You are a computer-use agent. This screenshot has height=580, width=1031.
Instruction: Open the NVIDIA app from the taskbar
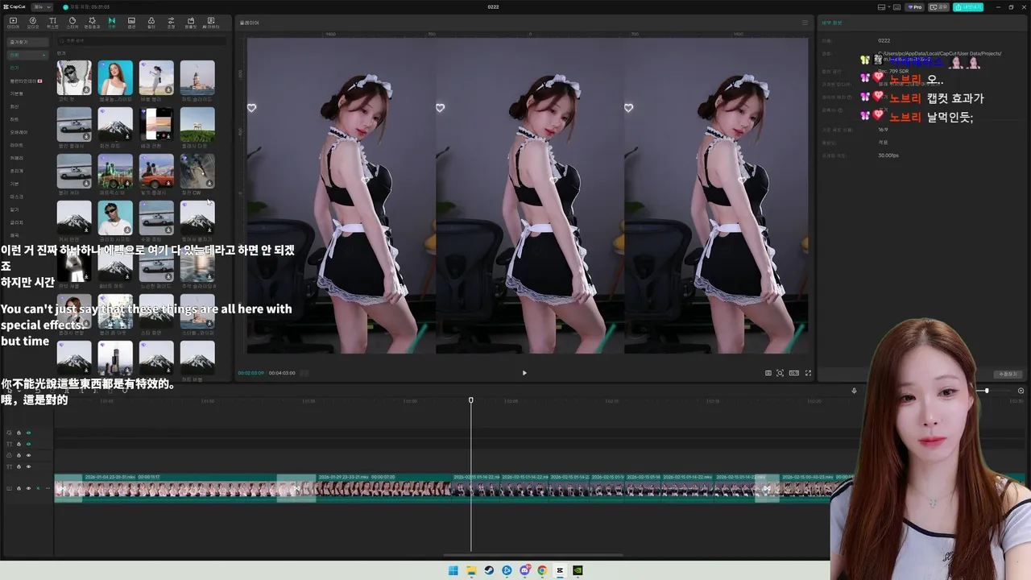tap(578, 570)
